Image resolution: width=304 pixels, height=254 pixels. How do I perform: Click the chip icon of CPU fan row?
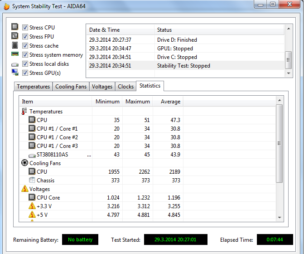(x=32, y=171)
